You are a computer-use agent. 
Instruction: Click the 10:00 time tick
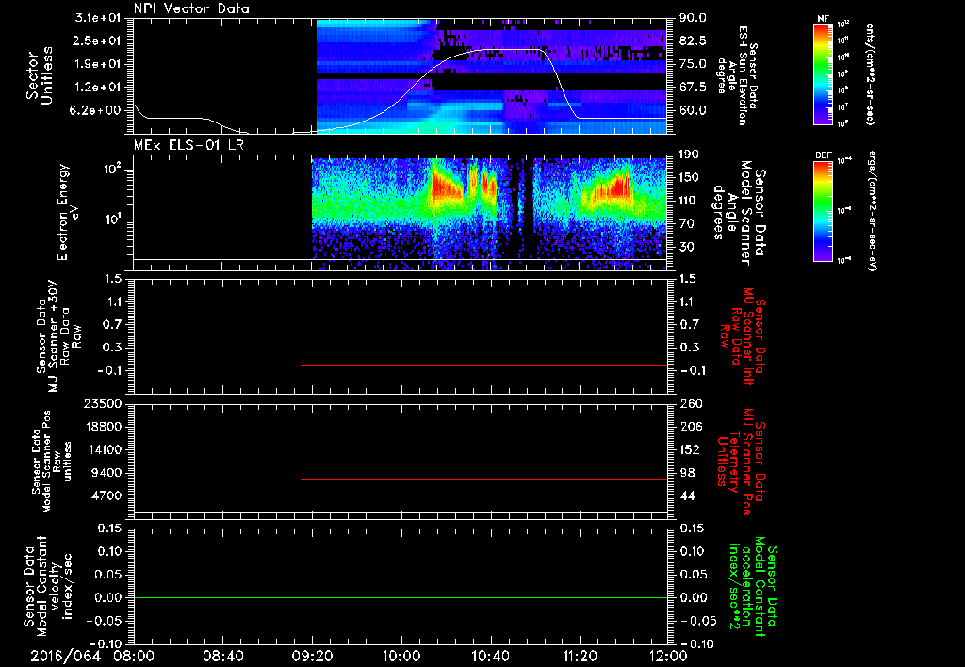401,656
